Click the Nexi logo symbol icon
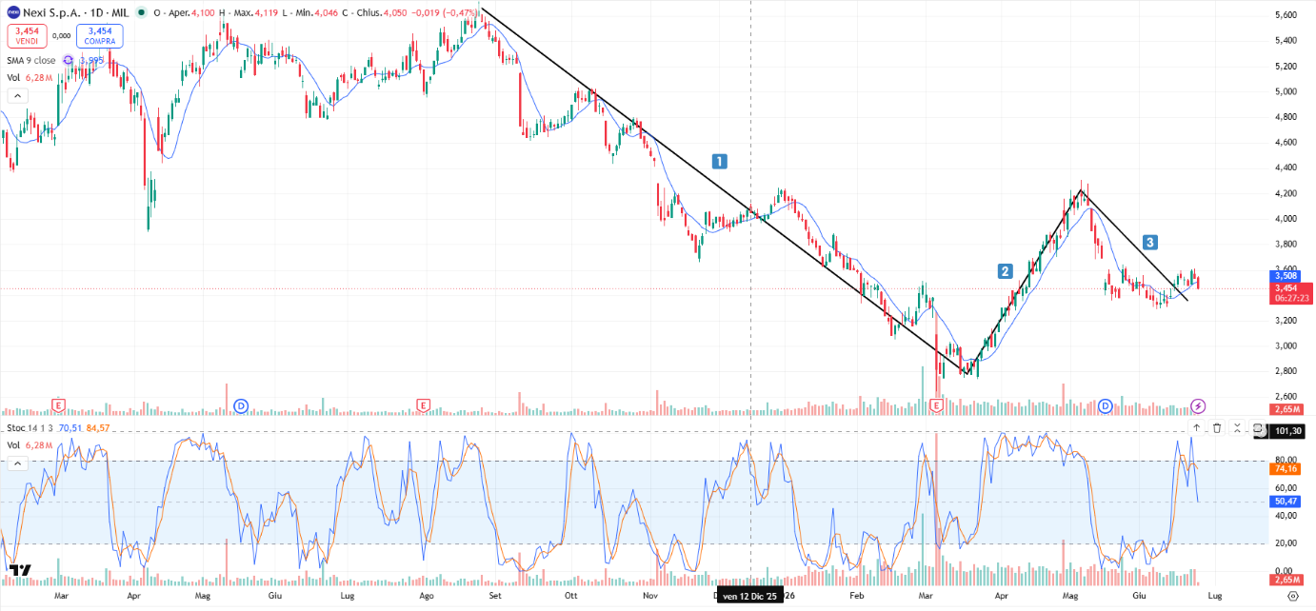Viewport: 1316px width, 611px height. 13,12
